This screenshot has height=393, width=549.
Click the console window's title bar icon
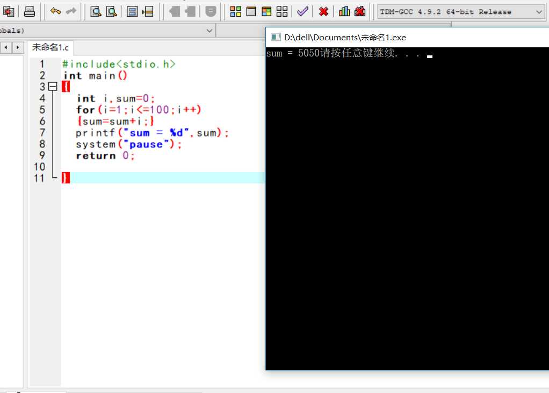click(x=276, y=37)
